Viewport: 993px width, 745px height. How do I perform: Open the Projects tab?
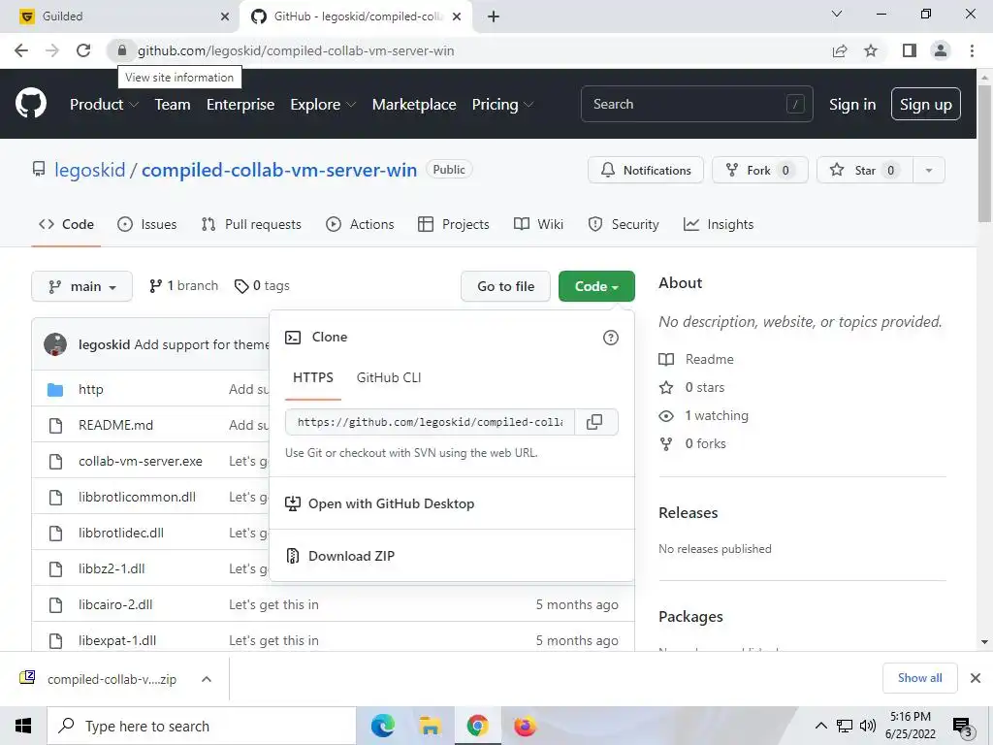coord(454,224)
